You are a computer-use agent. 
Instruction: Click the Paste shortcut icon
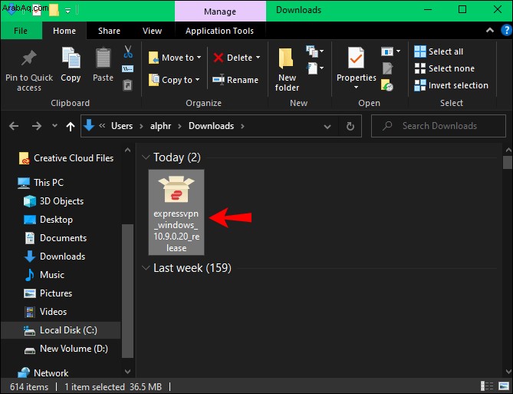click(x=127, y=85)
